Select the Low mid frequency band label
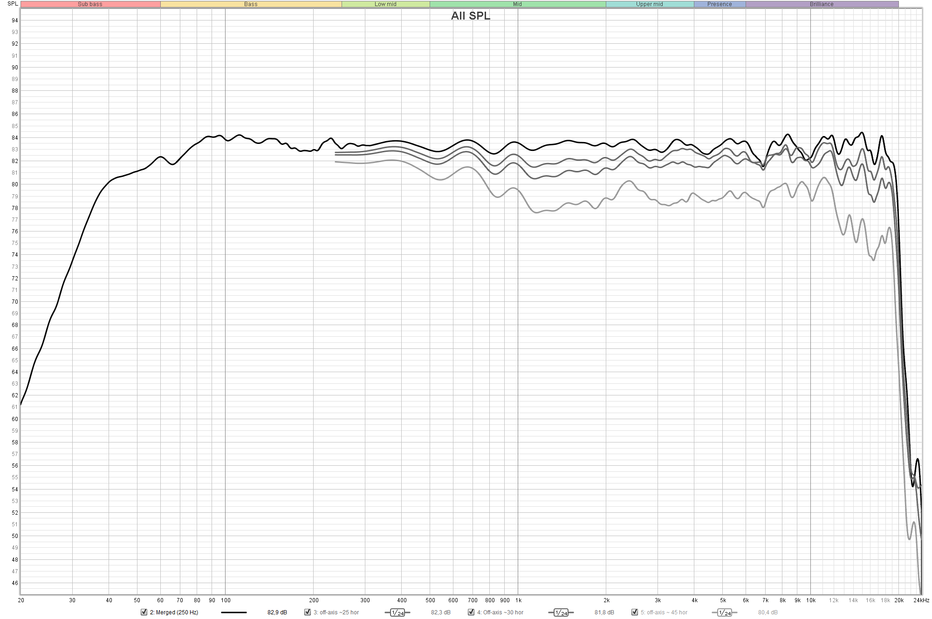932x619 pixels. (385, 4)
